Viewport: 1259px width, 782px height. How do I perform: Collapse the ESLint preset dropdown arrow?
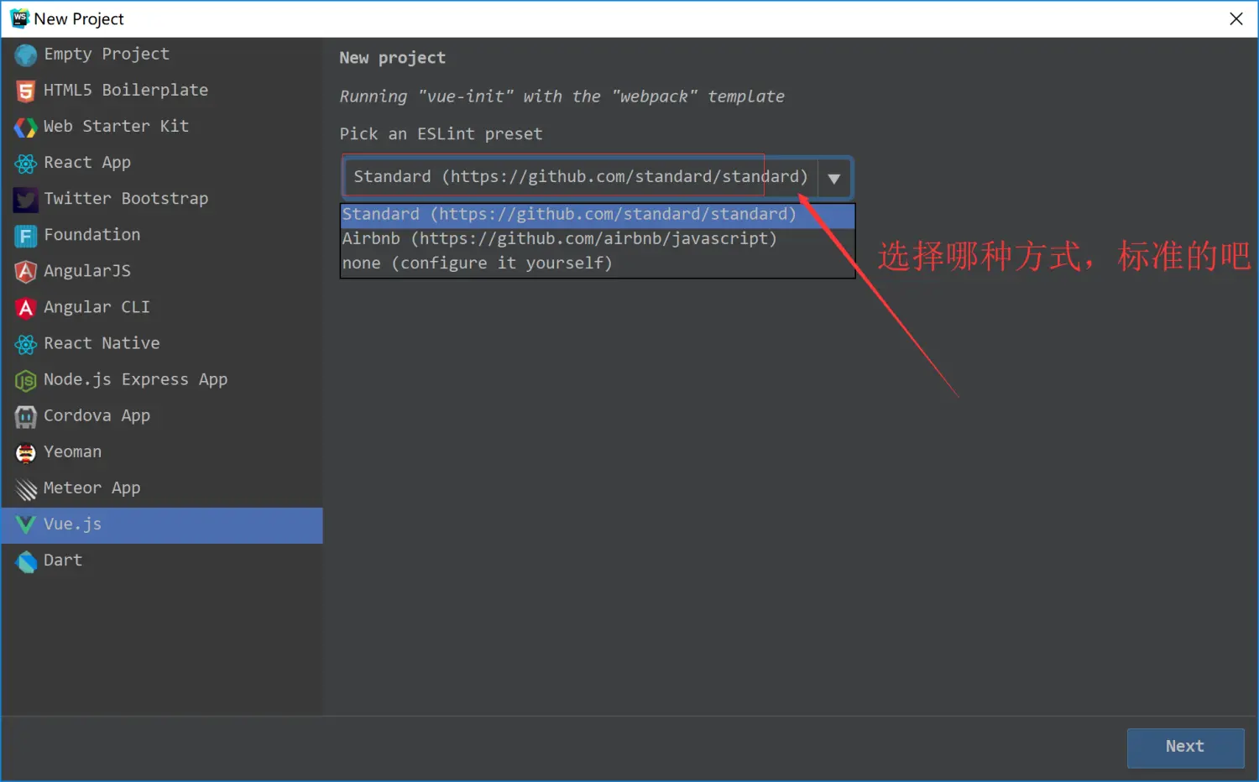(833, 178)
